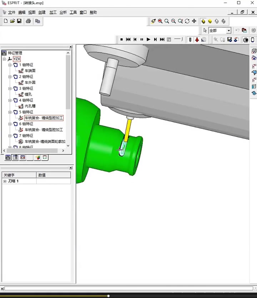Viewport: 257px width, 298px height.
Task: Open the 加工 menu
Action: click(x=53, y=12)
